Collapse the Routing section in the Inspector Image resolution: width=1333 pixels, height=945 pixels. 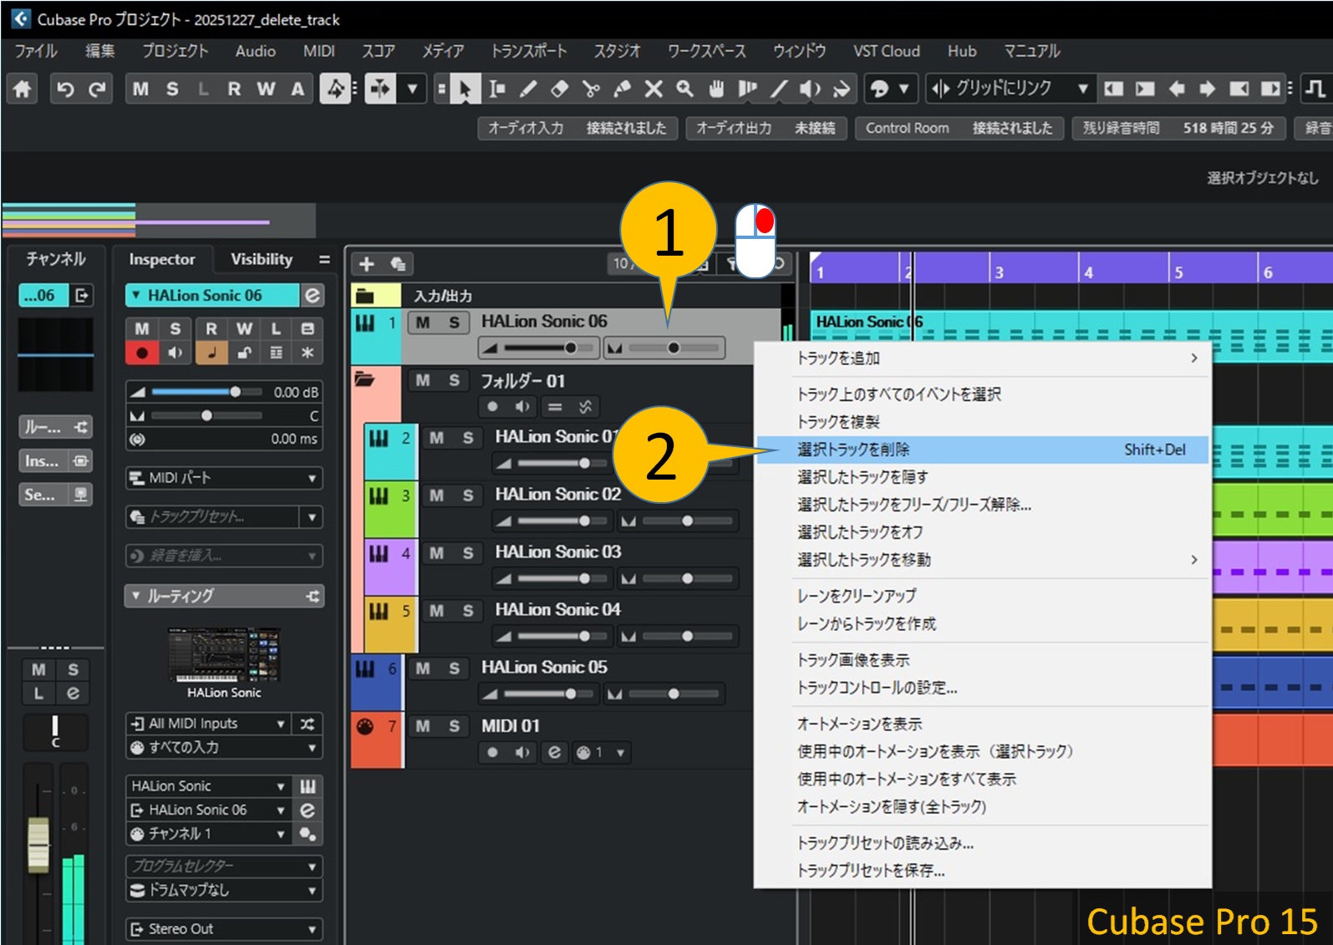(x=136, y=596)
